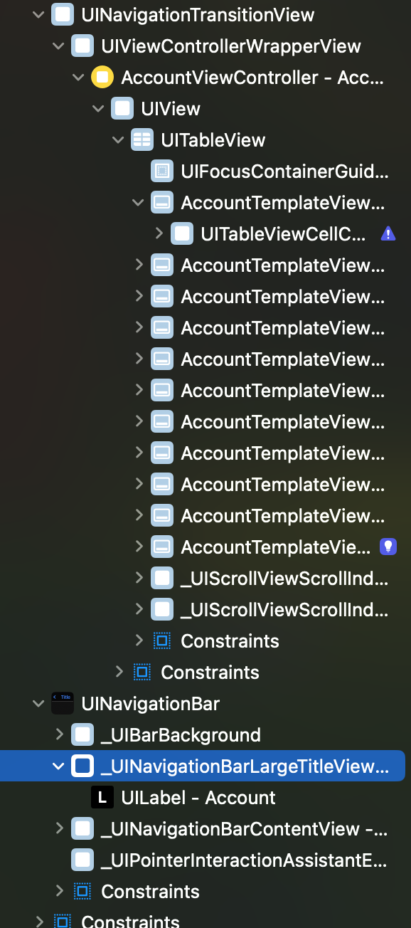
Task: Collapse _UINavigationBarLargeTitleView disclosure arrow
Action: (x=58, y=766)
